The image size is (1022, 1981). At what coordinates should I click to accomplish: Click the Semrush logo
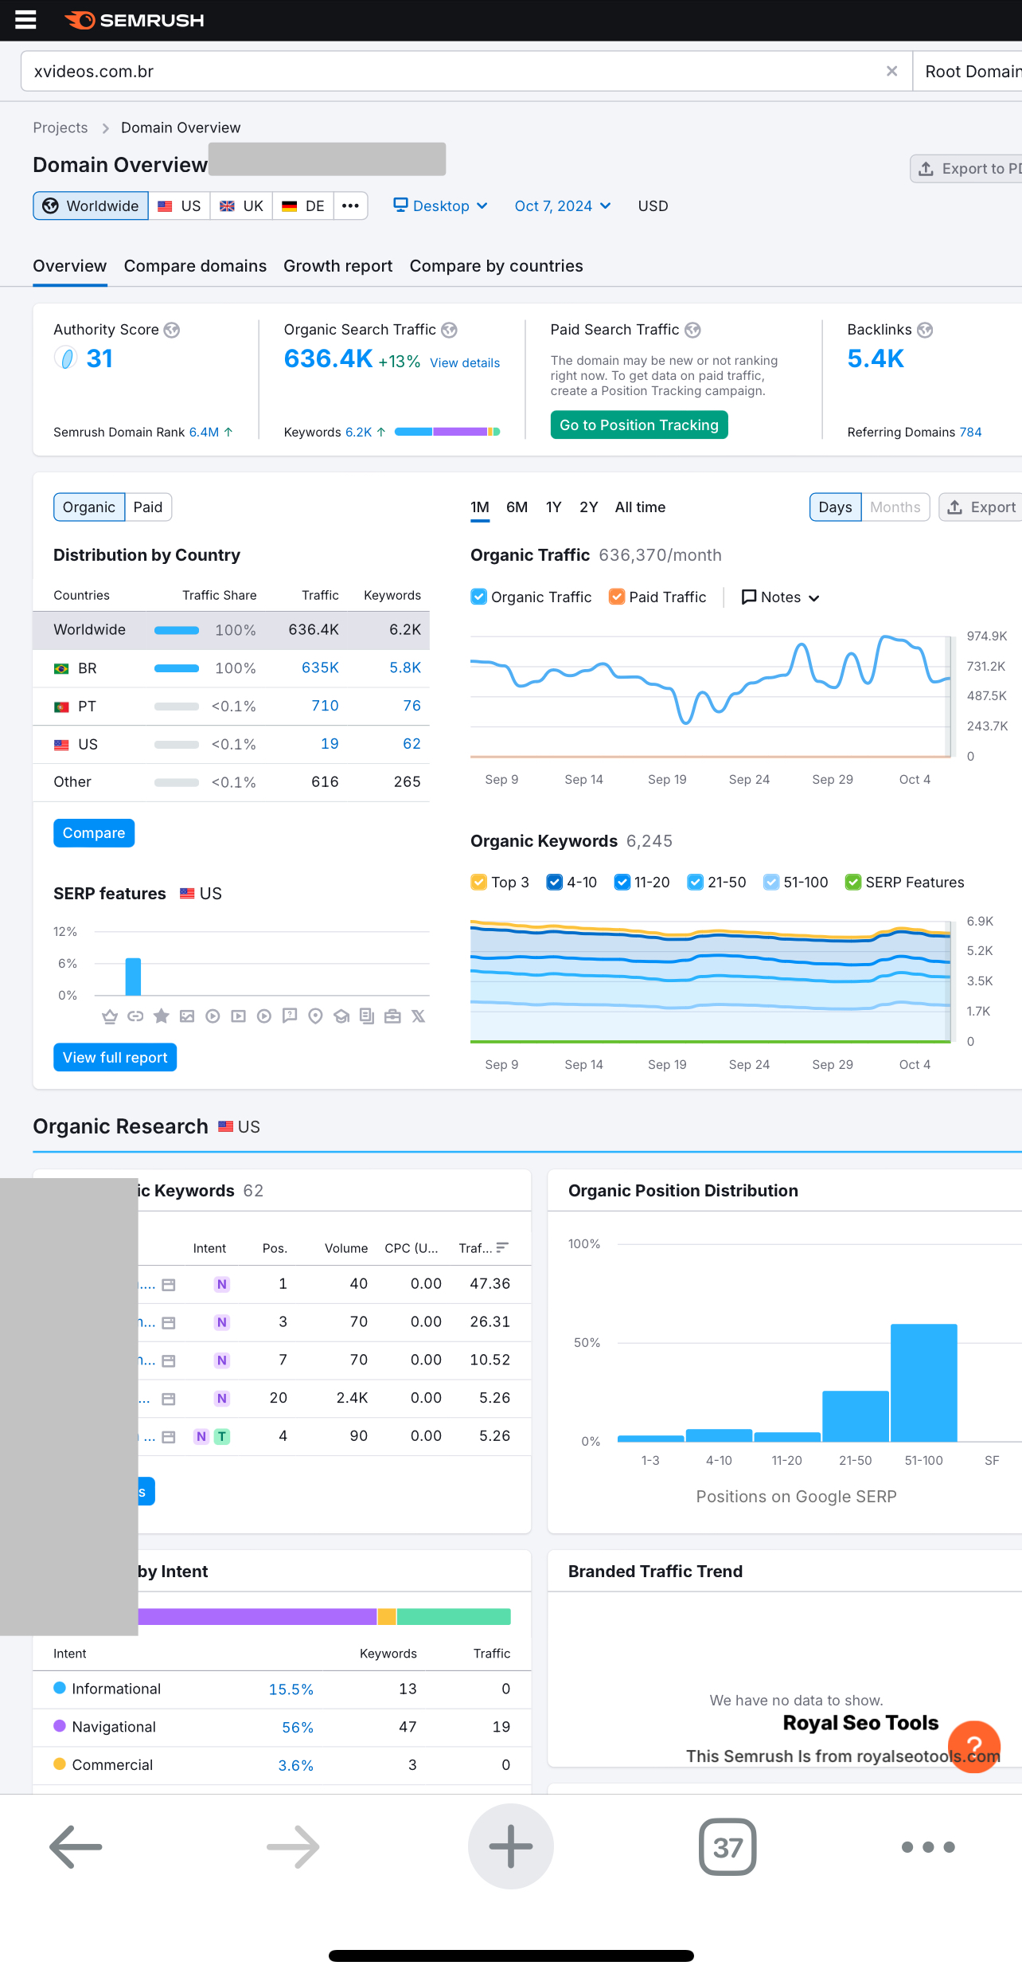pyautogui.click(x=134, y=20)
